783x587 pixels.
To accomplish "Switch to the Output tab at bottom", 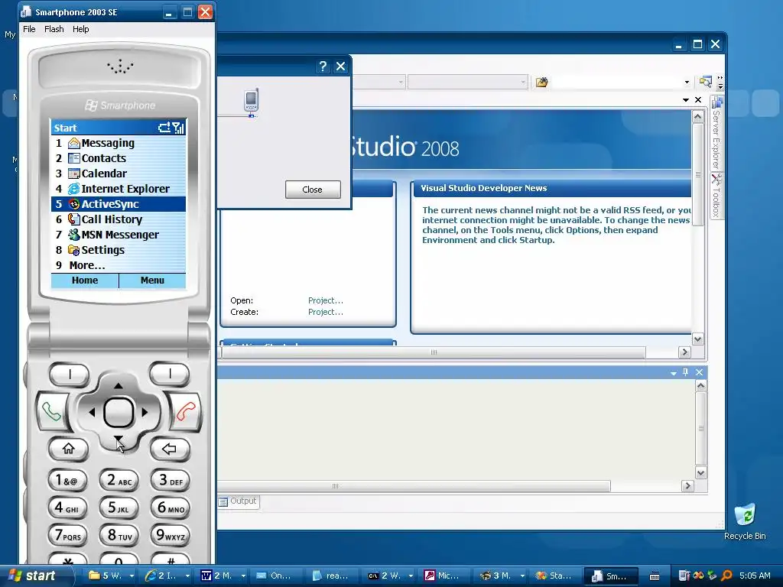I will (x=239, y=501).
